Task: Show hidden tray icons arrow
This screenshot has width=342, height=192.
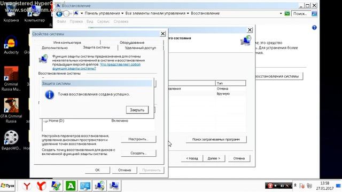Action: (x=295, y=186)
